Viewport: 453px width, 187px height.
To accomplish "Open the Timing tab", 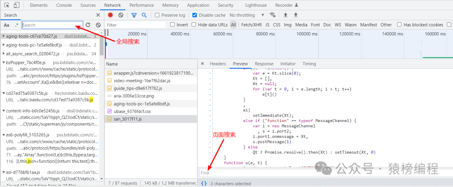I will (310, 64).
